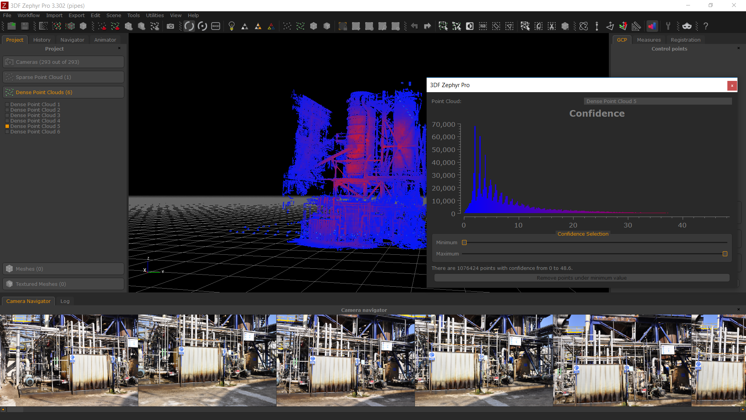
Task: Open the Export menu
Action: pos(77,15)
